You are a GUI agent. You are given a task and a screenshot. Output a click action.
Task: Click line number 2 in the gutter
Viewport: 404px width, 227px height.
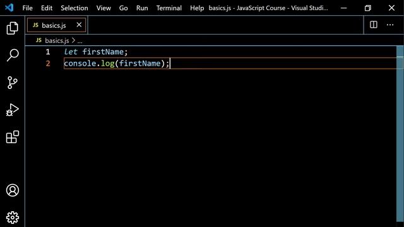click(x=48, y=64)
